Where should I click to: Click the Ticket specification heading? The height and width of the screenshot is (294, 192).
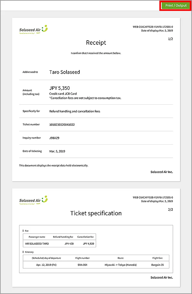(96, 213)
